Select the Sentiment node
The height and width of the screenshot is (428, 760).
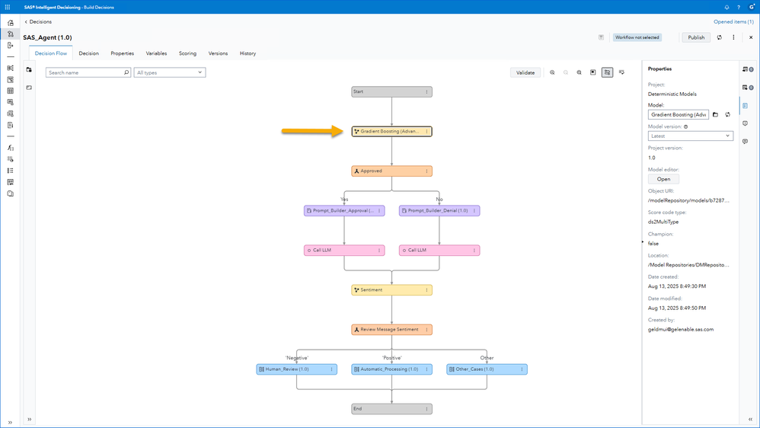(391, 290)
